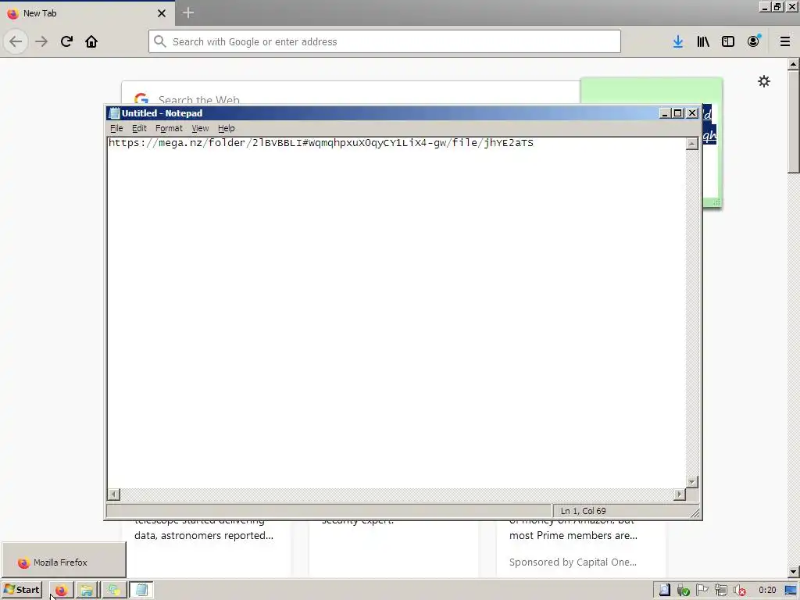The width and height of the screenshot is (800, 600).
Task: Open the Firefox downloads panel
Action: coord(678,41)
